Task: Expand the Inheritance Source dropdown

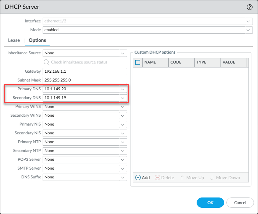Action: (x=122, y=53)
